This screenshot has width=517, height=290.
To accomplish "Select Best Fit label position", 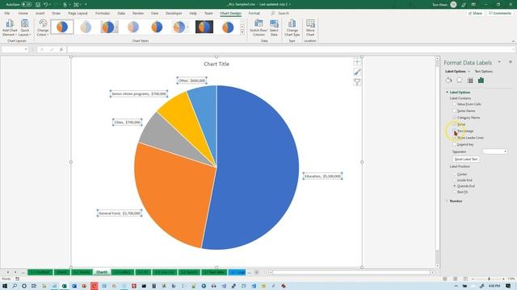I will [455, 192].
